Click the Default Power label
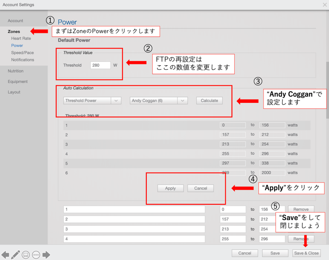The height and width of the screenshot is (260, 329). (x=74, y=40)
